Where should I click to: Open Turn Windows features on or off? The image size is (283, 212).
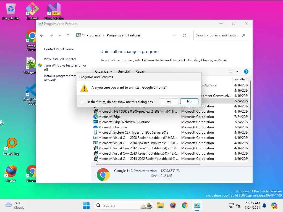click(65, 67)
